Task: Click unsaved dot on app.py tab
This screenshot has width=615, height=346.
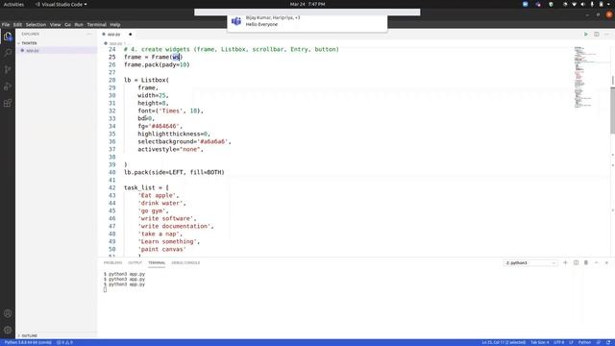Action: (131, 35)
